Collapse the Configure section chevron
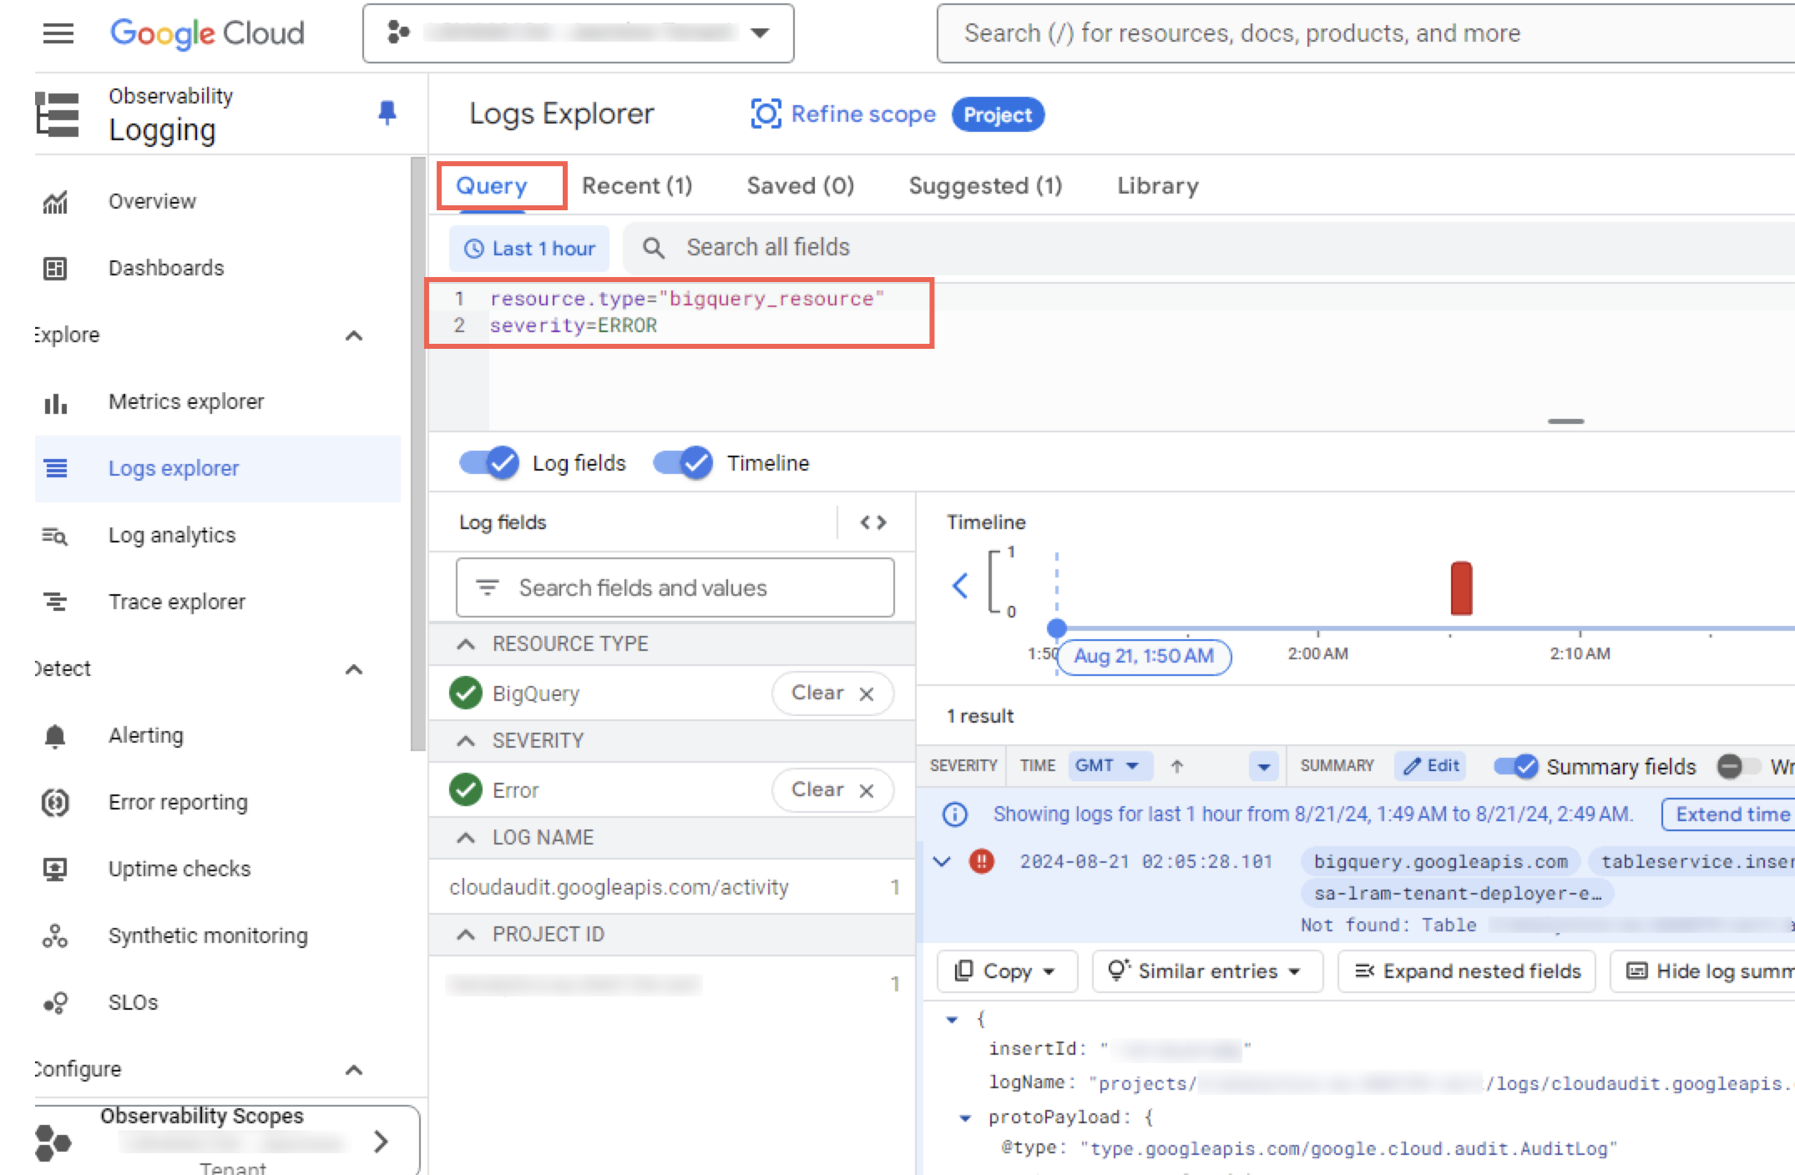The width and height of the screenshot is (1795, 1175). (x=354, y=1070)
